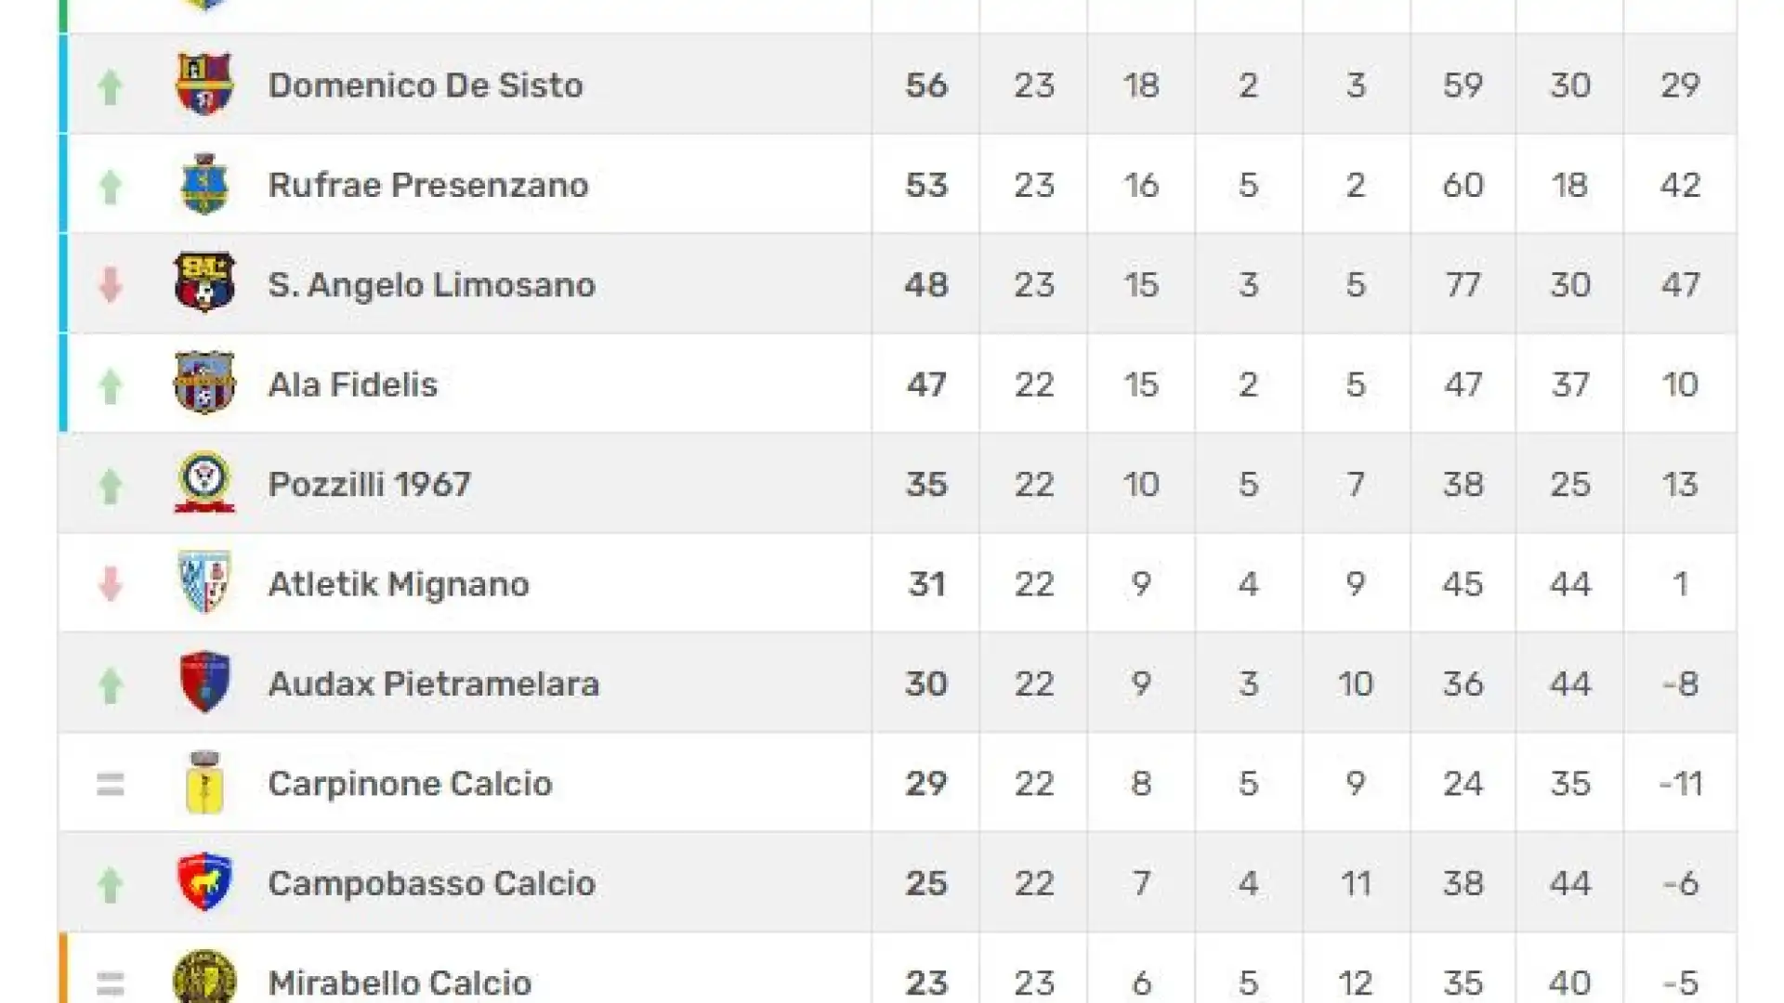The width and height of the screenshot is (1784, 1003).
Task: Click Mirabello Calcio points value 23
Action: [x=926, y=983]
